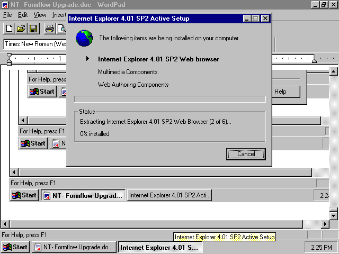Open the Start menu on the bottom taskbar
This screenshot has width=339, height=254.
pyautogui.click(x=15, y=247)
